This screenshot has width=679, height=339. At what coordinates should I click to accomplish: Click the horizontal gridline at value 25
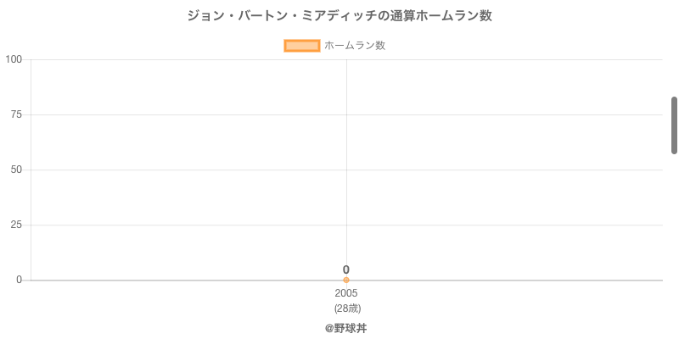pyautogui.click(x=346, y=225)
